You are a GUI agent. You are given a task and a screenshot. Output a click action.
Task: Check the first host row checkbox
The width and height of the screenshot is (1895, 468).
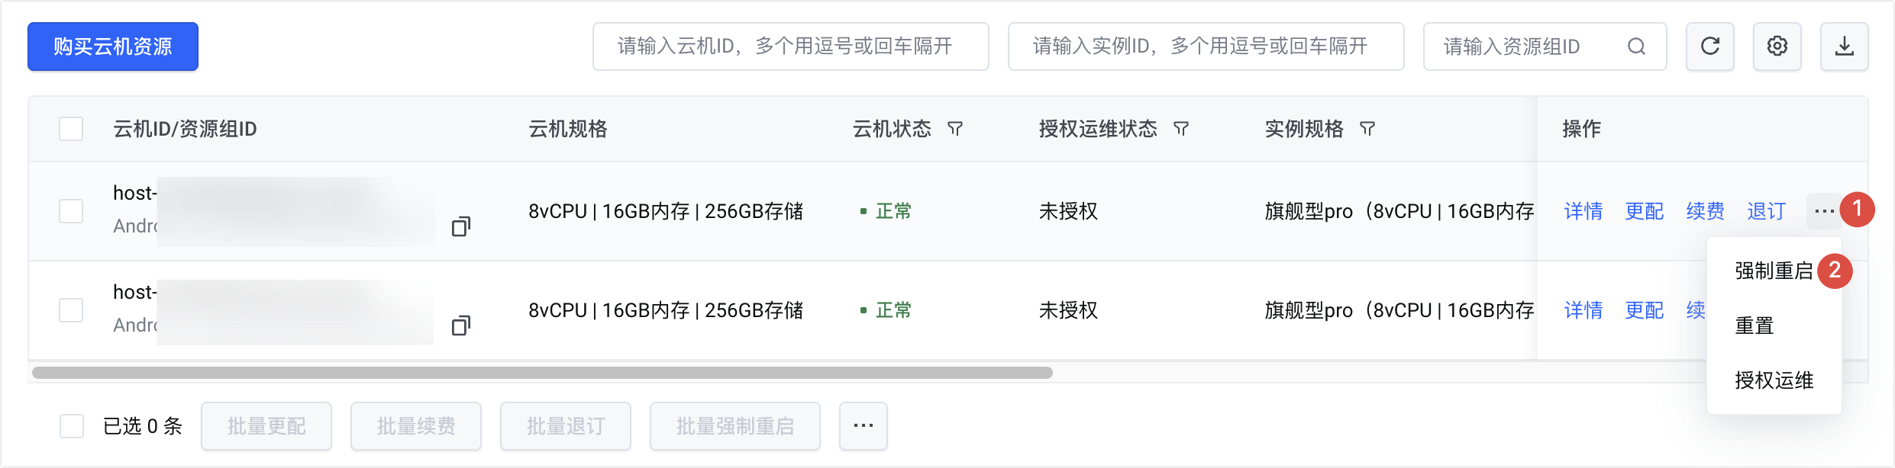point(71,211)
